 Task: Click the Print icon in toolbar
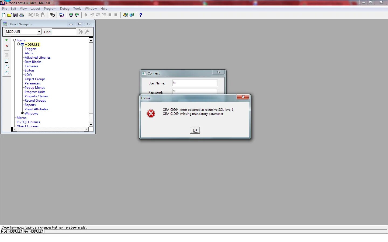22,15
